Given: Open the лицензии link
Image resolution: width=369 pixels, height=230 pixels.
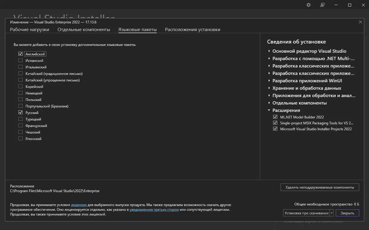Looking at the screenshot, I should click(79, 205).
